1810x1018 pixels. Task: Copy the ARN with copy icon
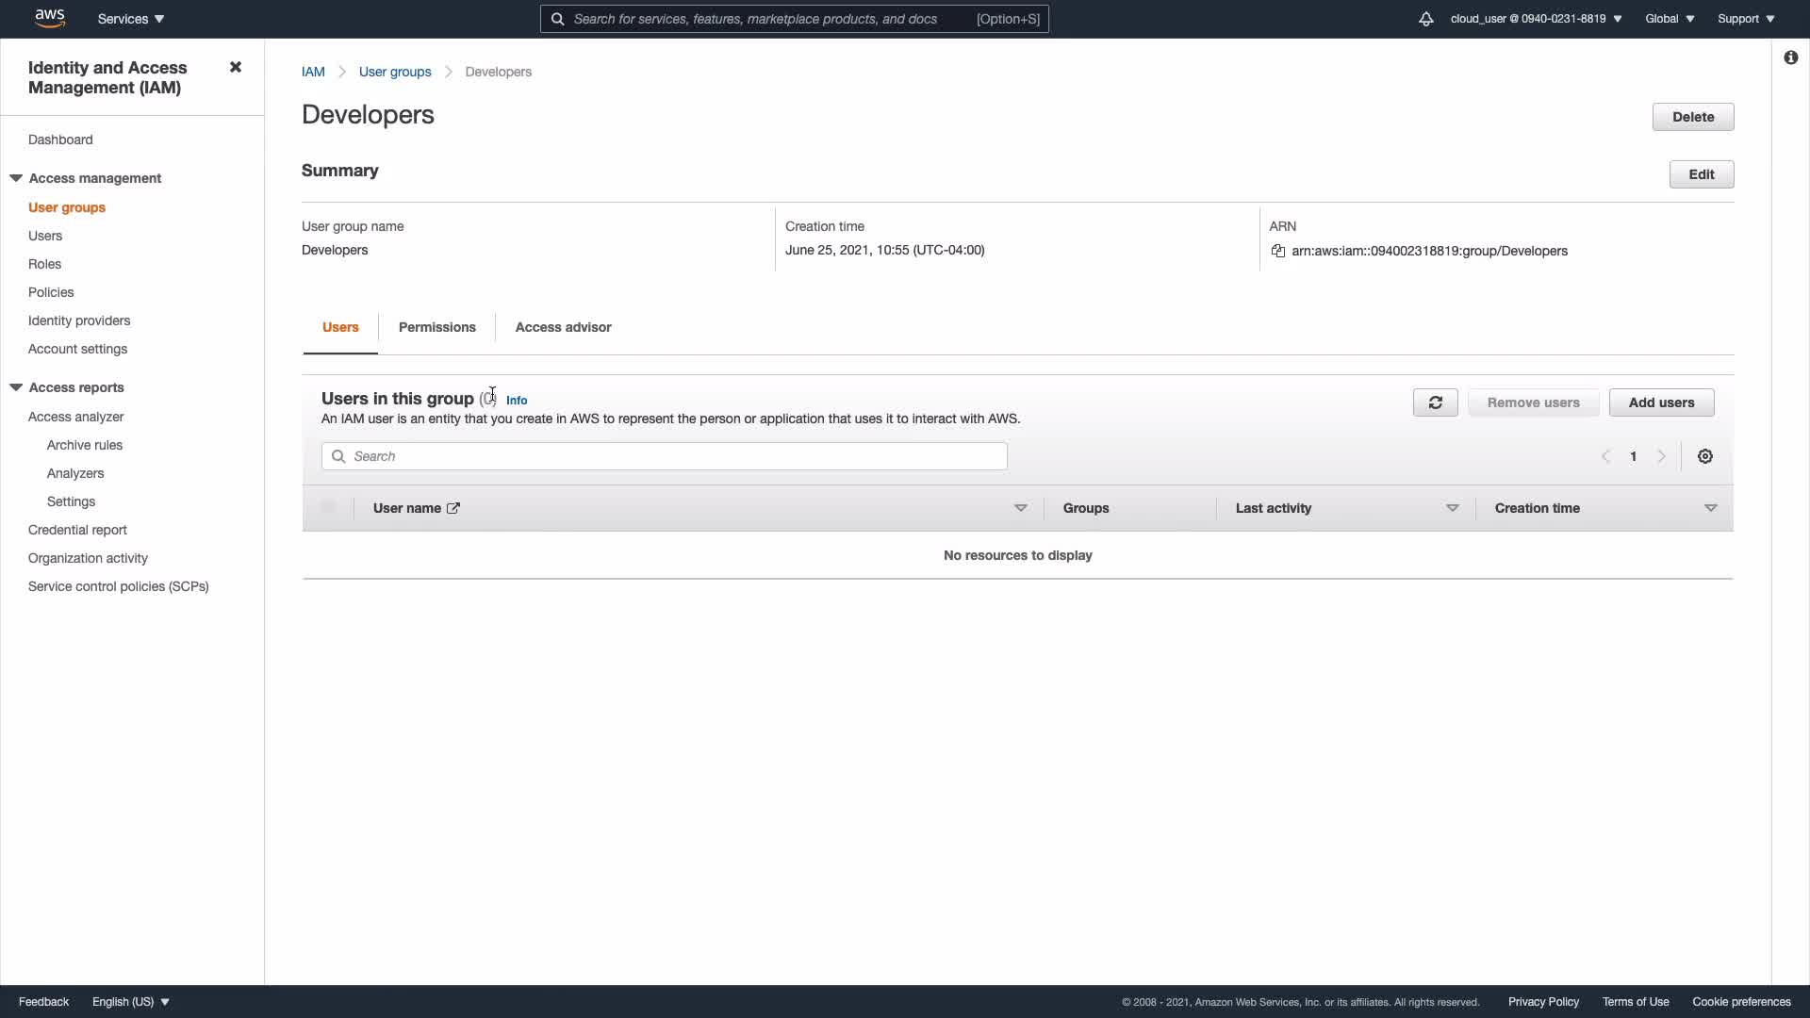point(1278,251)
